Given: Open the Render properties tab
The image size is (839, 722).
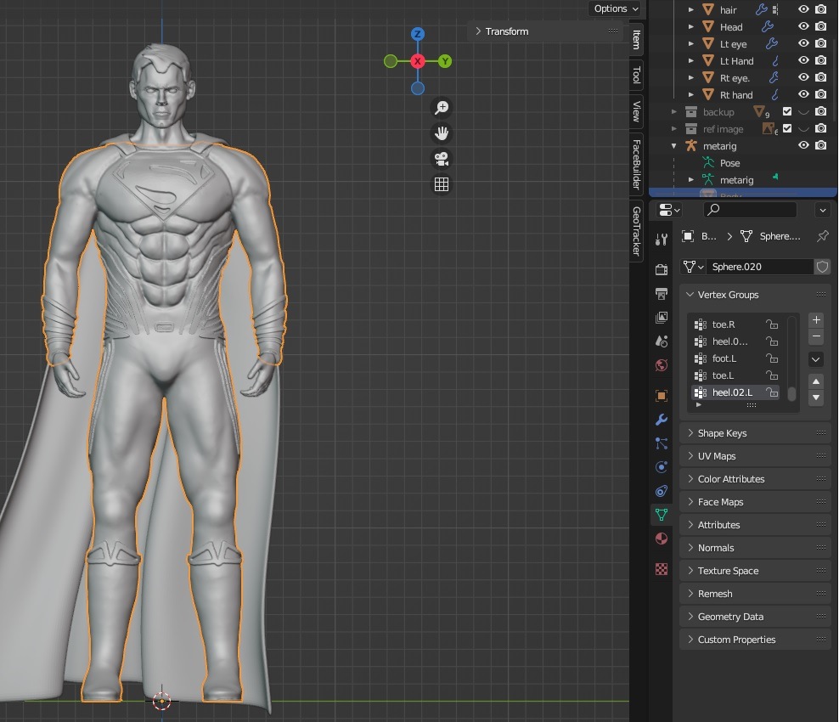Looking at the screenshot, I should [x=662, y=269].
